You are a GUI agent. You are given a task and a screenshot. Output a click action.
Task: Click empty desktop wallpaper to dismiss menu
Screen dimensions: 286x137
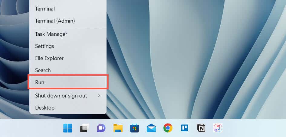(197, 60)
